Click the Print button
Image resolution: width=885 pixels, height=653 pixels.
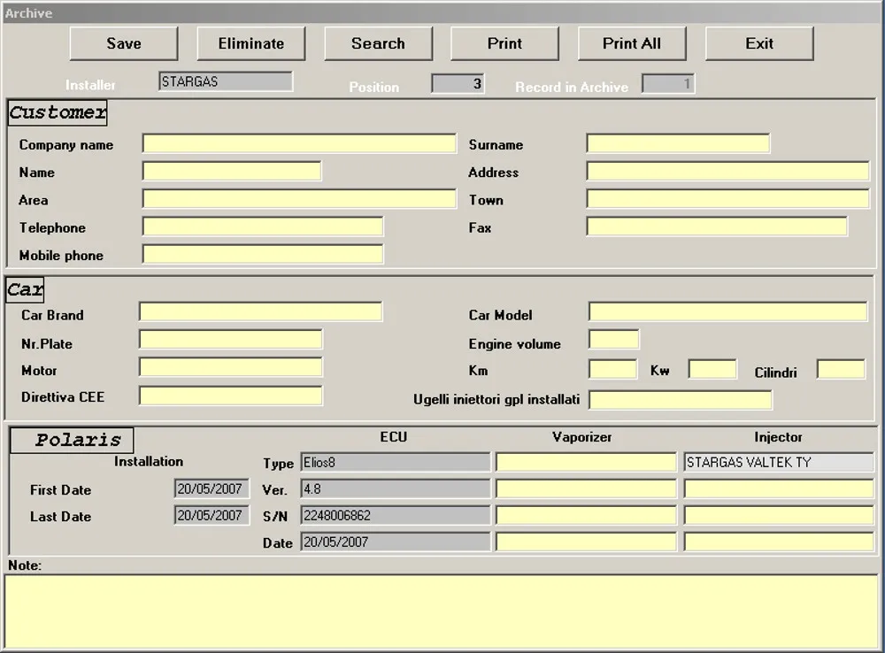[x=504, y=43]
